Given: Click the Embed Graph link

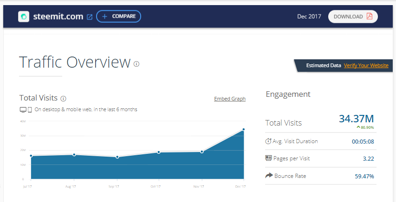Looking at the screenshot, I should 230,99.
